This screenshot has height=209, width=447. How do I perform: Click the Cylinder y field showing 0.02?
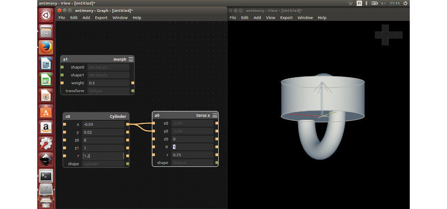coord(103,132)
